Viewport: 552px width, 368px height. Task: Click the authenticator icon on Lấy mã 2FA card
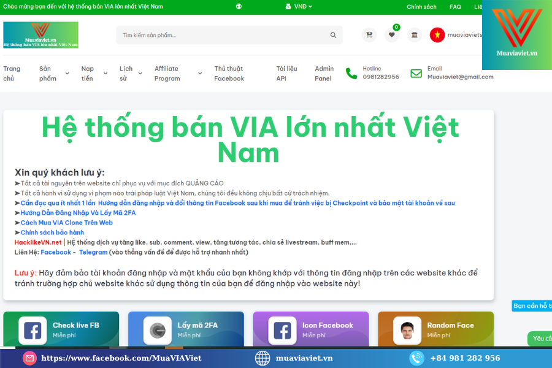(x=158, y=331)
